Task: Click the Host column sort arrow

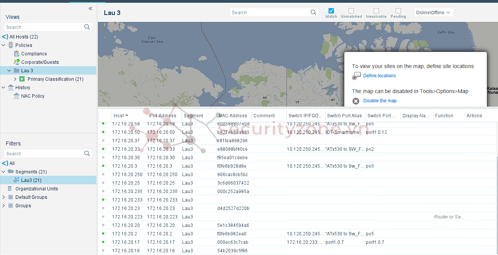Action: (x=127, y=116)
